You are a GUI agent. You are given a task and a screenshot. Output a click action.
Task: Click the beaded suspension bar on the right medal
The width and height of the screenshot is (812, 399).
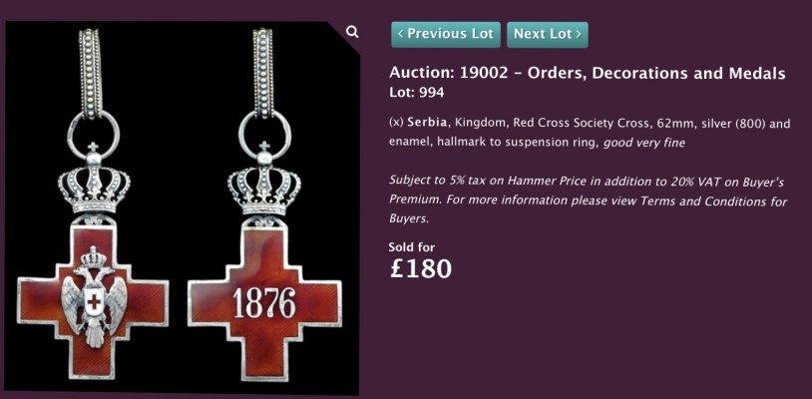(263, 73)
